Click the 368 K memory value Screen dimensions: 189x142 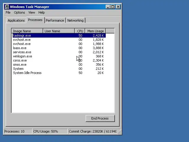[100, 56]
